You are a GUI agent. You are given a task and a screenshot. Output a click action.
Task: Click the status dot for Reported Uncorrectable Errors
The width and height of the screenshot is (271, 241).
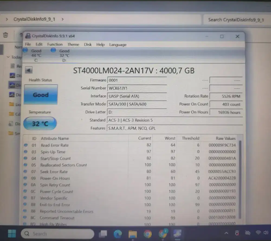[25, 211]
